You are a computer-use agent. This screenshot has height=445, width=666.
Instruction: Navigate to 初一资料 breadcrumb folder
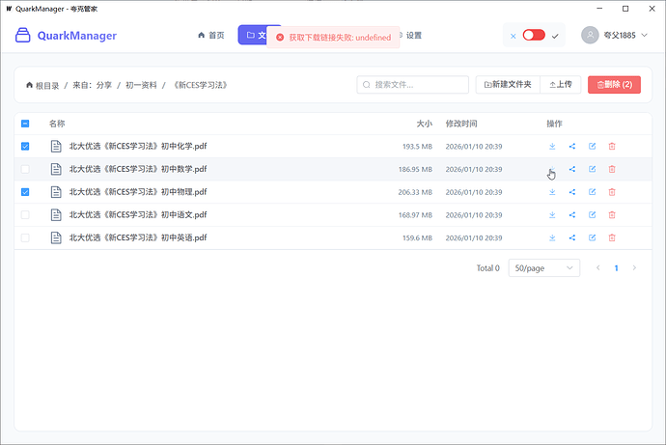[x=141, y=85]
